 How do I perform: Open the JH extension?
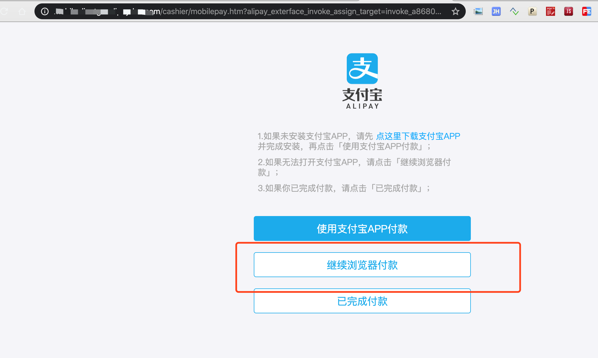pos(496,12)
